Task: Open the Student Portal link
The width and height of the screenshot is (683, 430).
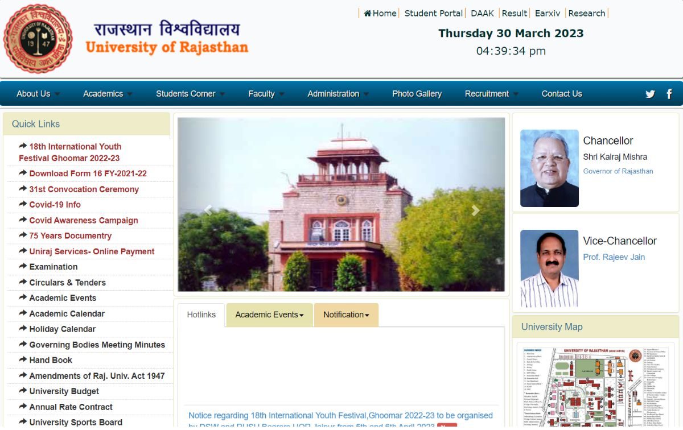Action: point(433,13)
